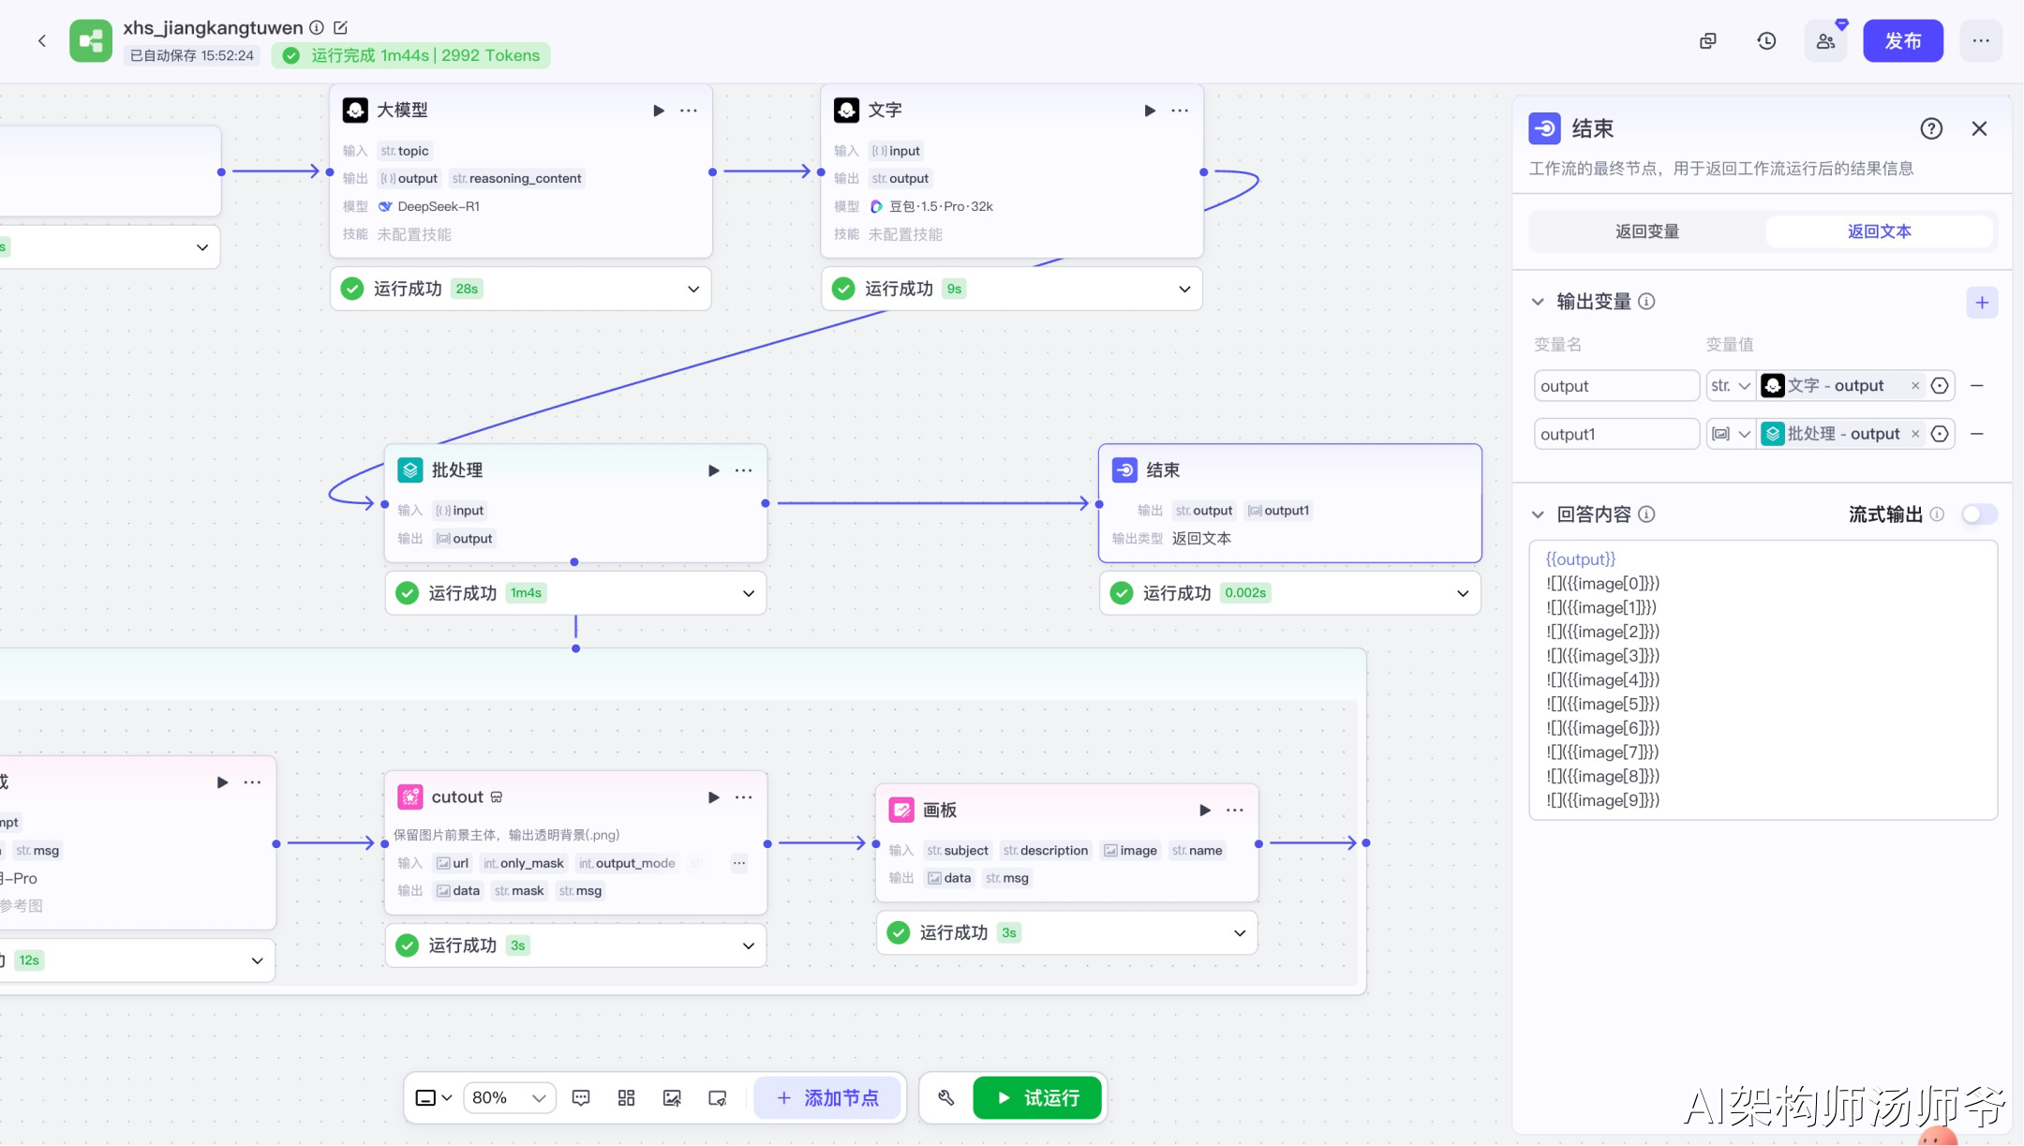Click the image tool in toolbar

pos(672,1097)
